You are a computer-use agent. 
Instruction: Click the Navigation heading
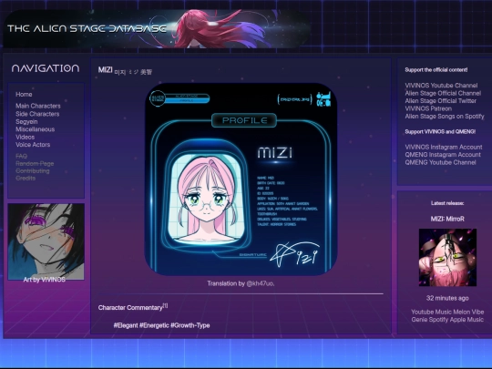pos(46,68)
